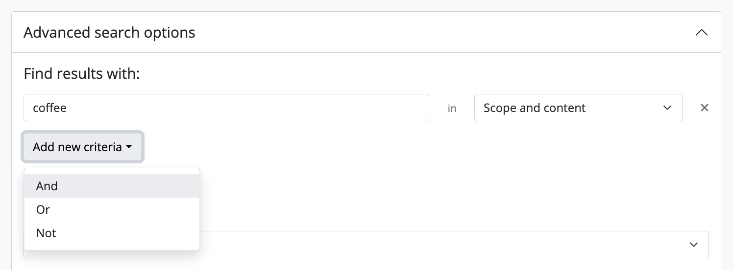The width and height of the screenshot is (733, 270).
Task: Open the Scope and content field selector
Action: (x=578, y=108)
